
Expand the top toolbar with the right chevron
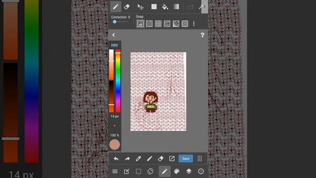click(x=204, y=6)
